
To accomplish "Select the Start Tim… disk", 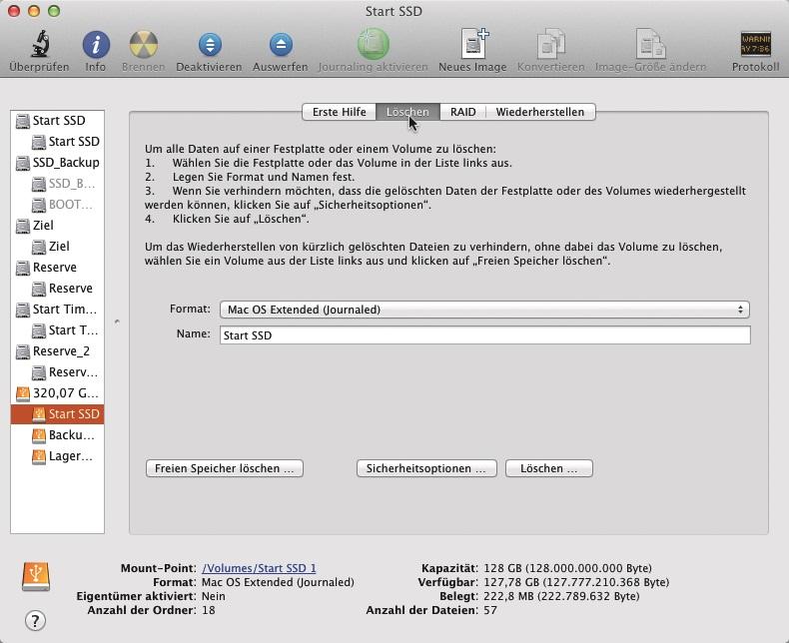I will [x=57, y=310].
